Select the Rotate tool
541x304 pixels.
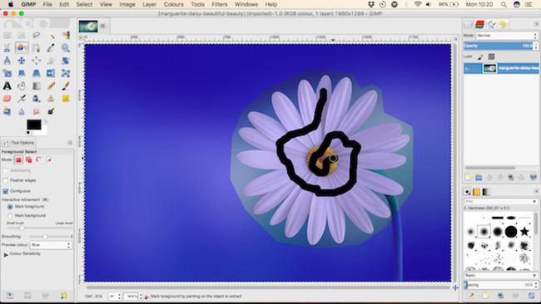66,61
